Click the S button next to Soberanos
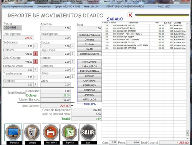This screenshot has width=192, height=145. point(35,46)
